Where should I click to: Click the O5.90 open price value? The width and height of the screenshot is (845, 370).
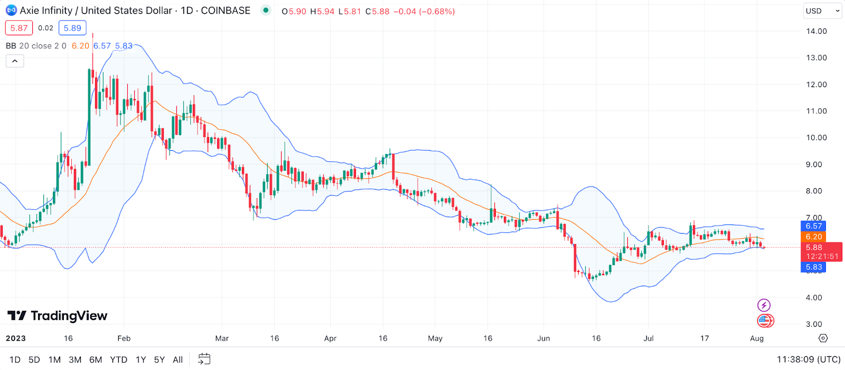[294, 11]
